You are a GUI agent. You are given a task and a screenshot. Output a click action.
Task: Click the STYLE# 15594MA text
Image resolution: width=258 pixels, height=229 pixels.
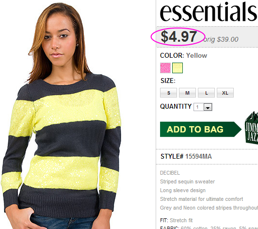tap(186, 156)
